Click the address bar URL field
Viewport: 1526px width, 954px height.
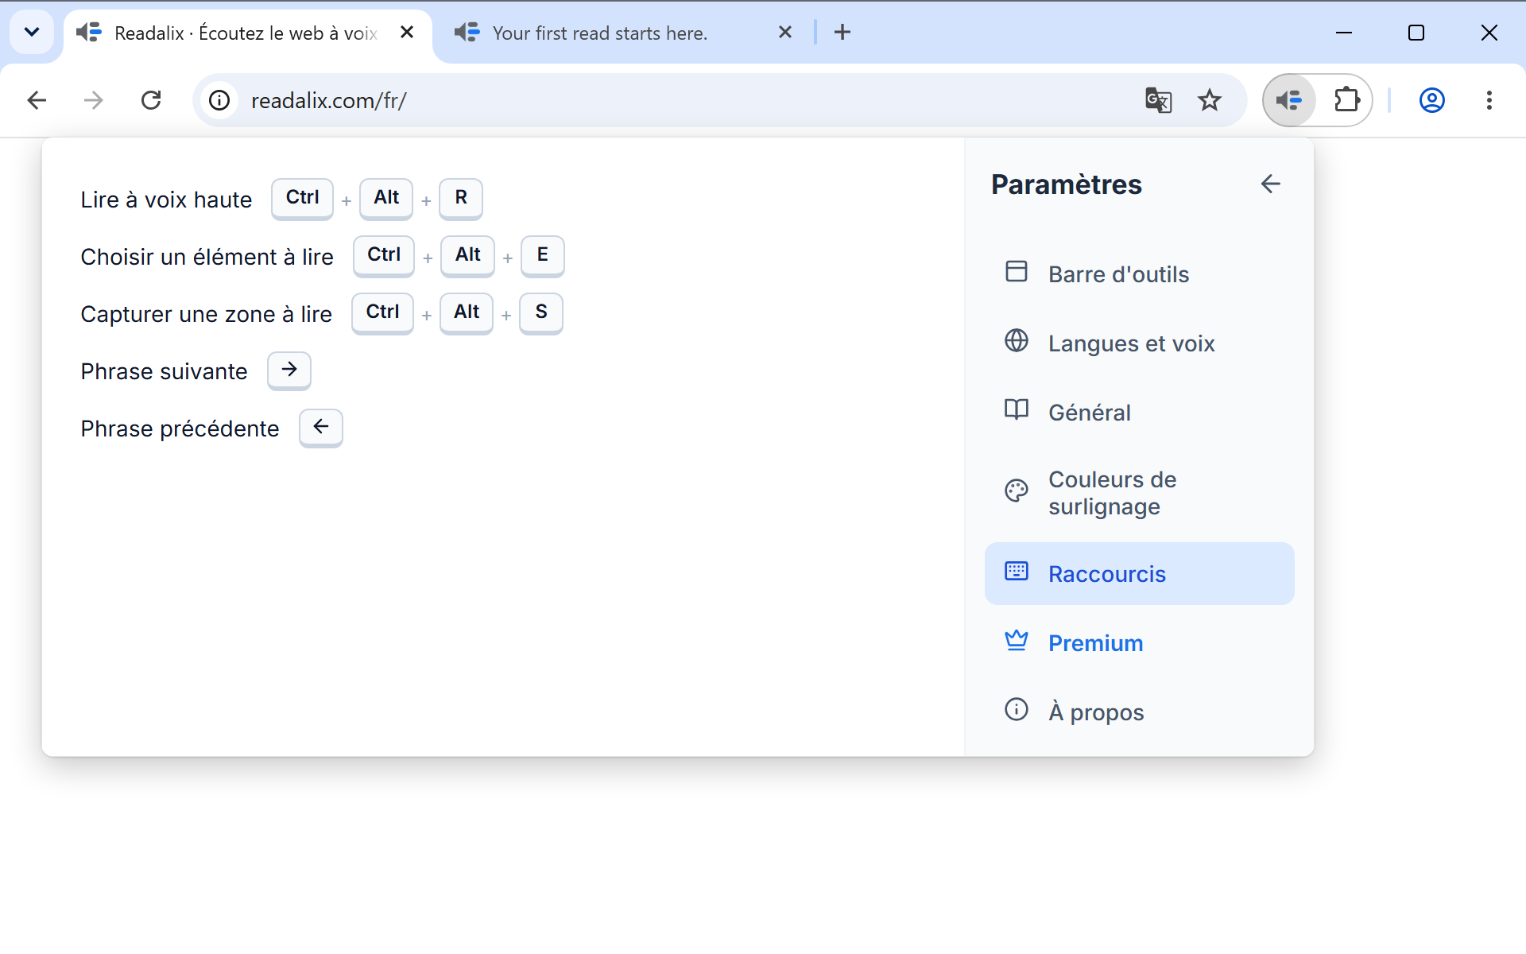[x=684, y=100]
